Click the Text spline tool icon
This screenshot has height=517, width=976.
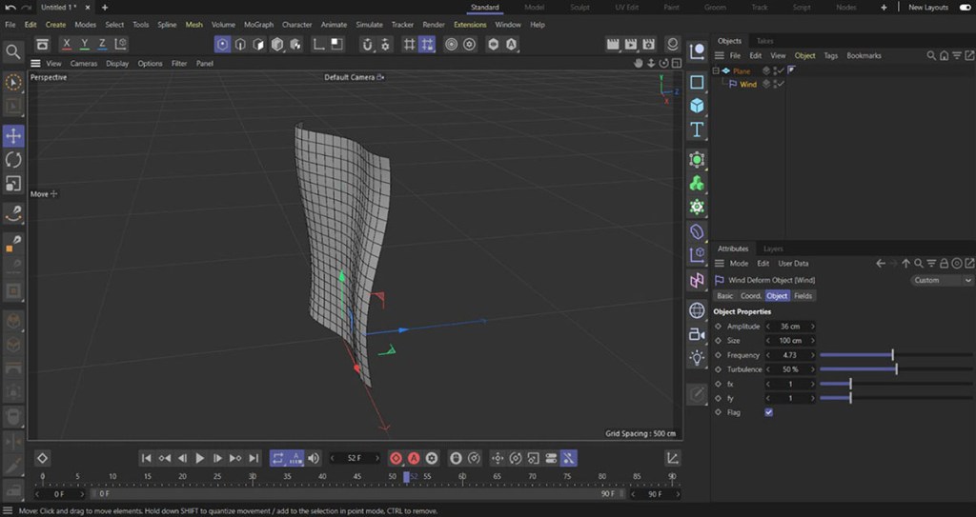[697, 129]
